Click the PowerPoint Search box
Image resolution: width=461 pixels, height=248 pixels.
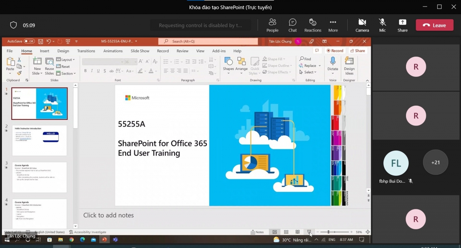[208, 41]
